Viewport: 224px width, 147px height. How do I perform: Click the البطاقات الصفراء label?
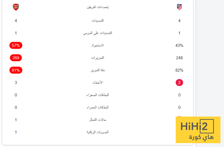coord(98,95)
